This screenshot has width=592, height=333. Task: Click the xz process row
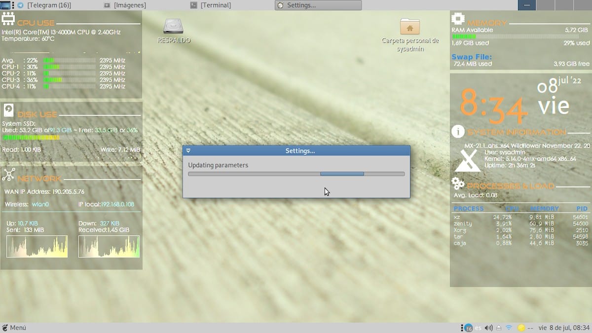(521, 217)
